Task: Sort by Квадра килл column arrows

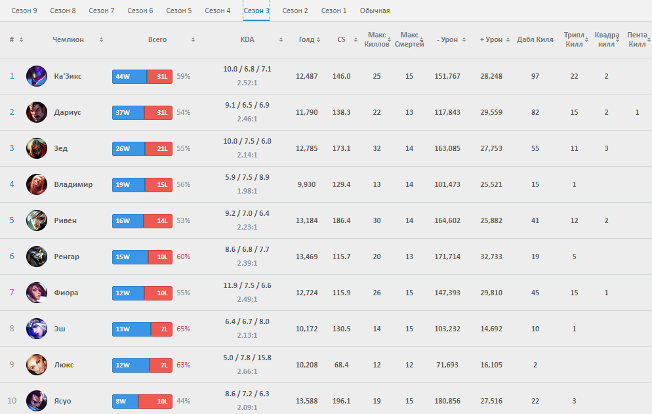Action: [617, 39]
